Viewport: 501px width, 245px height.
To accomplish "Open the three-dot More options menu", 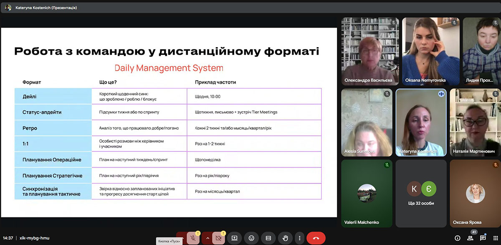I will click(x=299, y=238).
